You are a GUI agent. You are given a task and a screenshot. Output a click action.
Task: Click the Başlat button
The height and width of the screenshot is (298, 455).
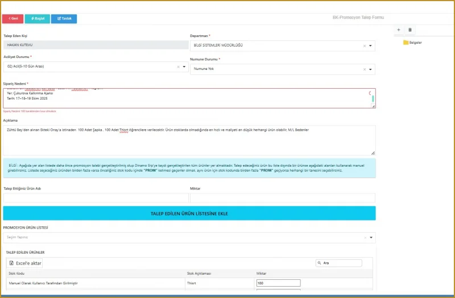click(x=38, y=19)
